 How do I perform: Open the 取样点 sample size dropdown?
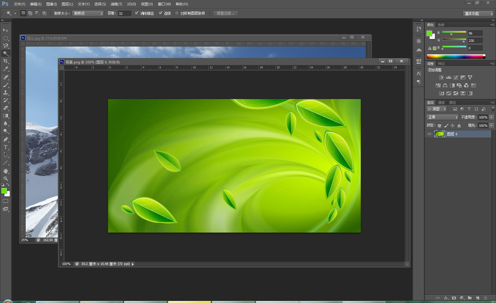point(88,14)
